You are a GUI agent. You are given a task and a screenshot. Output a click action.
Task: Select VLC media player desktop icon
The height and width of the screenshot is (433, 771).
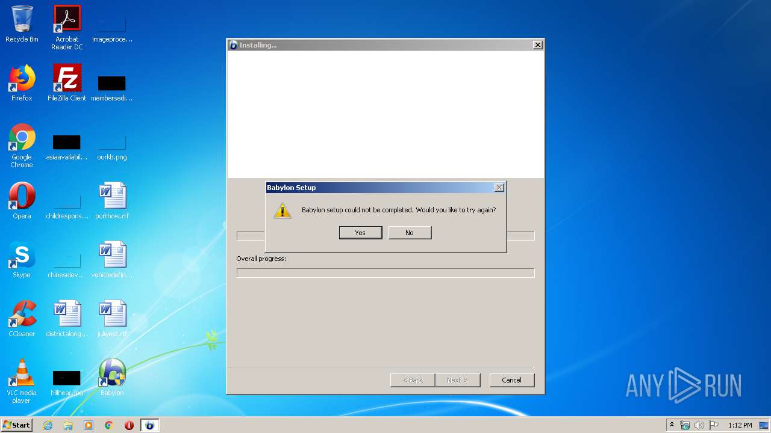point(22,381)
